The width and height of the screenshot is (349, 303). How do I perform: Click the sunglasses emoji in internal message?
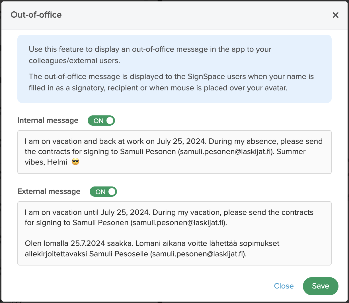[75, 162]
